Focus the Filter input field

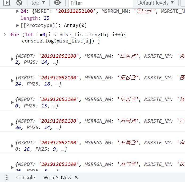(x=101, y=3)
